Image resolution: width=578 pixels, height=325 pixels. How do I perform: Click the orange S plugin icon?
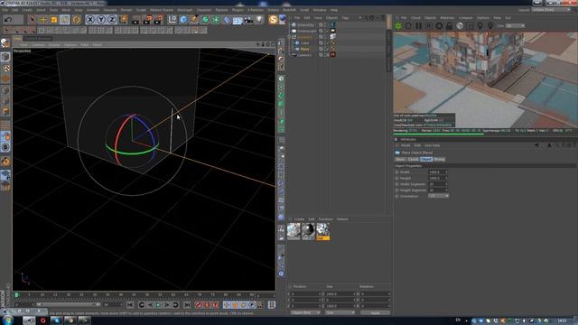(x=273, y=19)
